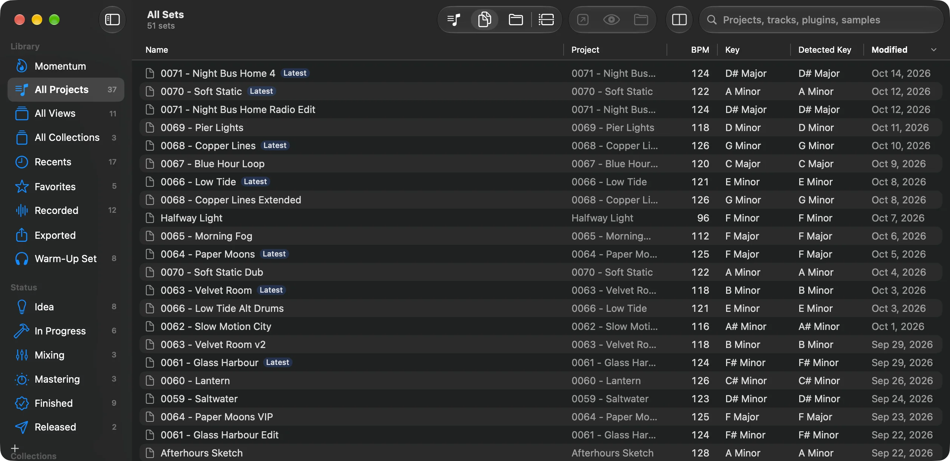Toggle the split inspector panel button
The image size is (950, 461).
point(679,20)
